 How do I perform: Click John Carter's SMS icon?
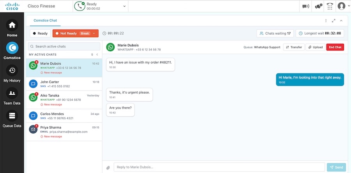click(x=33, y=84)
